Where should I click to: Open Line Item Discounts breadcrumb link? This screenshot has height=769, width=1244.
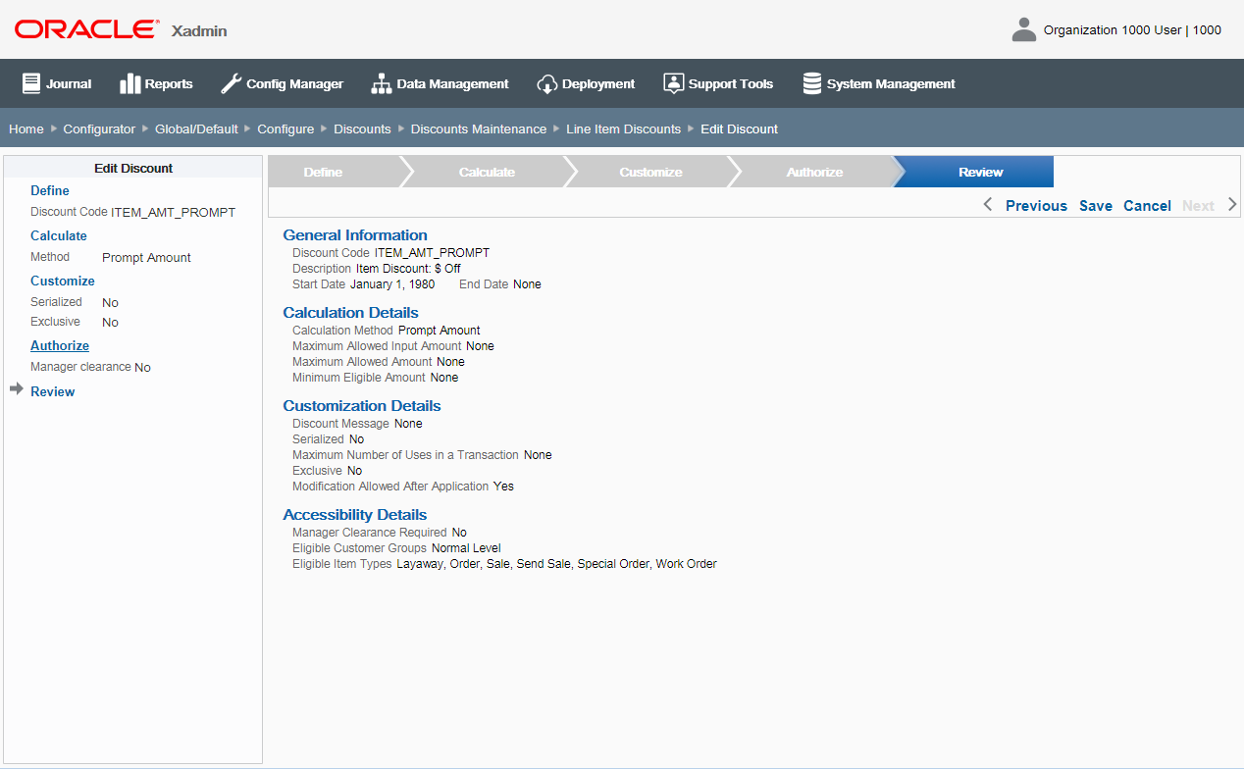point(623,128)
